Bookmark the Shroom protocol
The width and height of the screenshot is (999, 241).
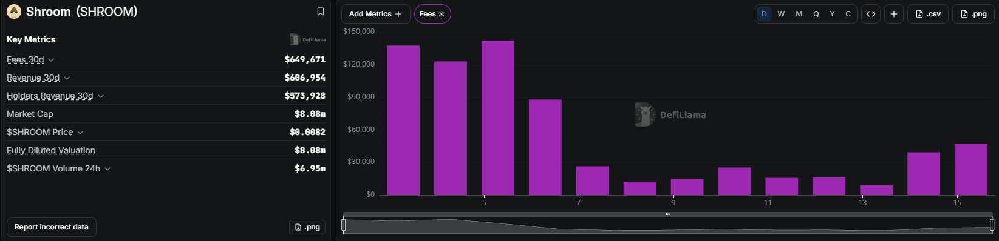tap(321, 12)
